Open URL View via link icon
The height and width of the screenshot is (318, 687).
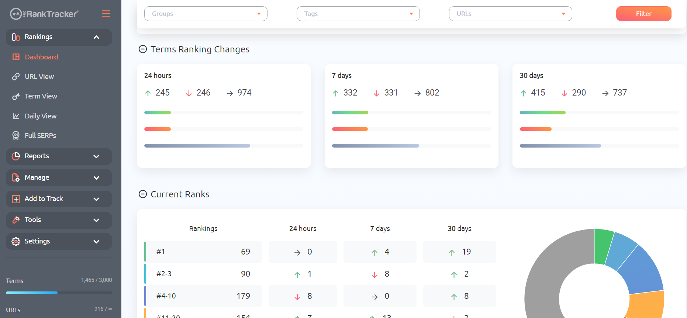pos(16,76)
